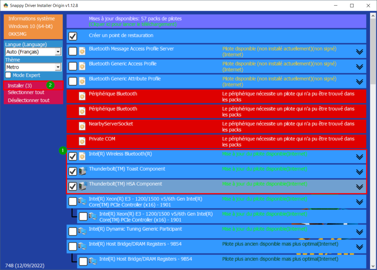
Task: Click Intel(R) Wireless Bluetooth(R) name
Action: pyautogui.click(x=120, y=154)
